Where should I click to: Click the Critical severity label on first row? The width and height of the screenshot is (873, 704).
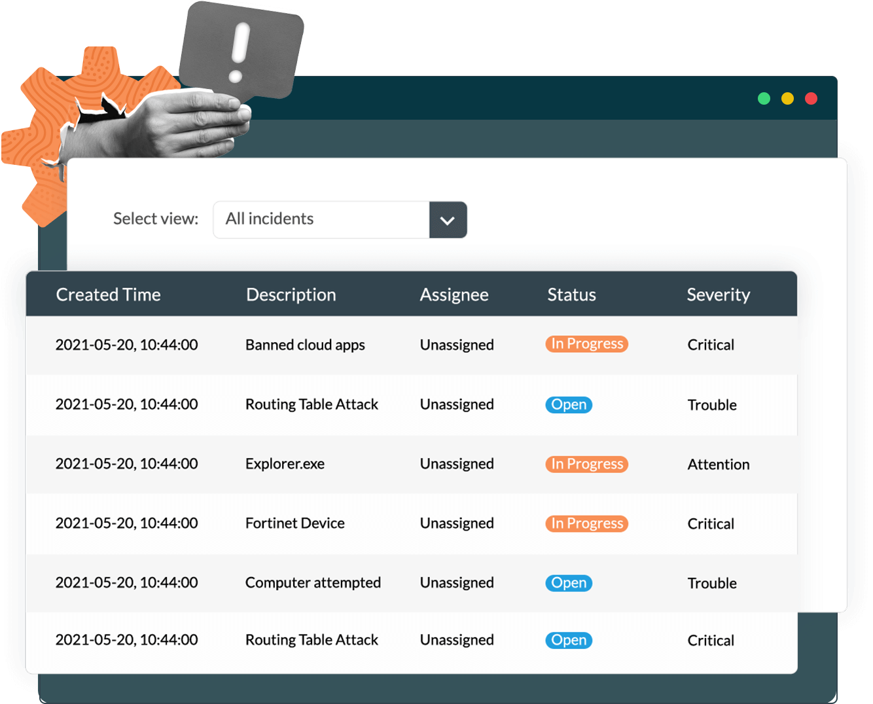pos(711,345)
